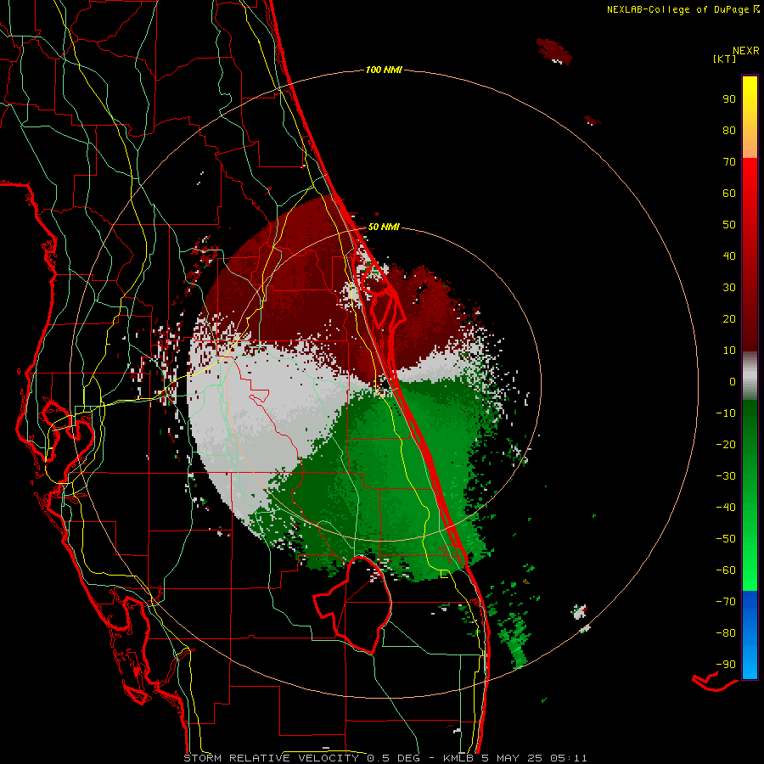Screen dimensions: 764x764
Task: Click the 0 value on the velocity scale
Action: (733, 382)
